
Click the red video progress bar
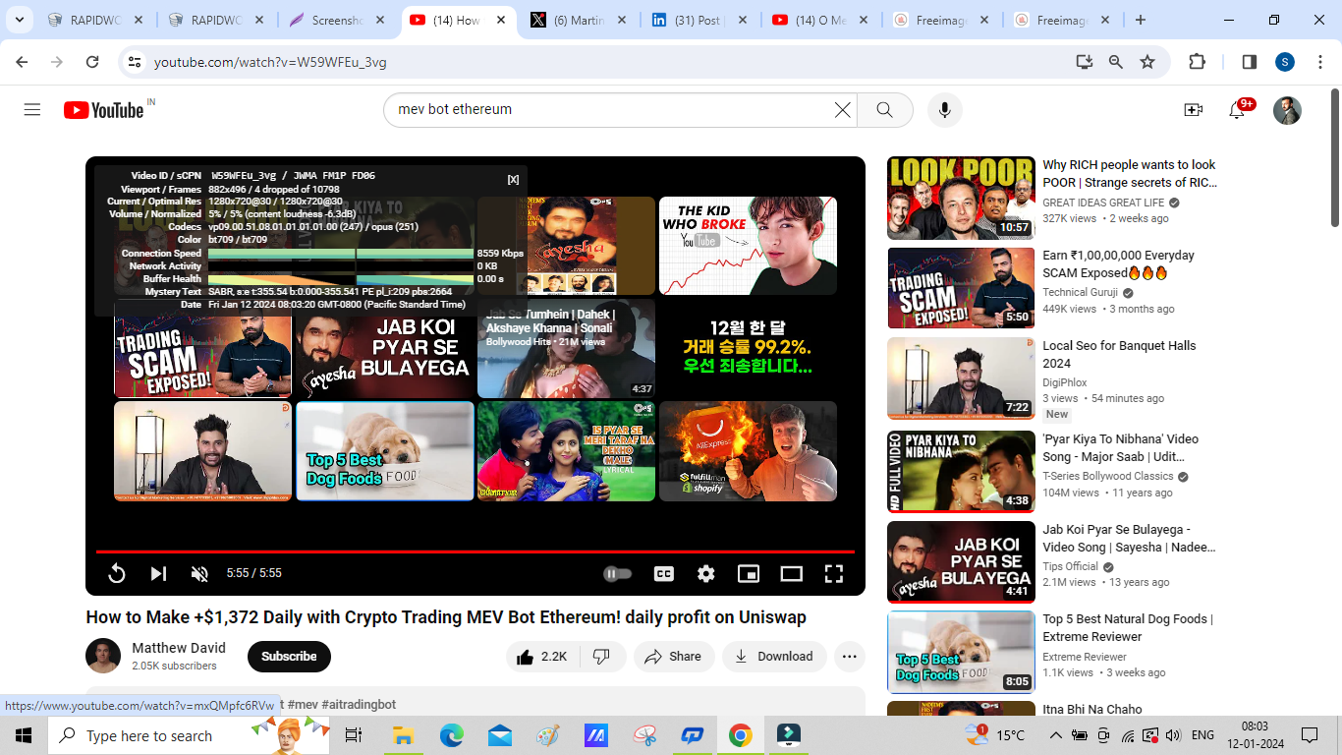(x=475, y=552)
